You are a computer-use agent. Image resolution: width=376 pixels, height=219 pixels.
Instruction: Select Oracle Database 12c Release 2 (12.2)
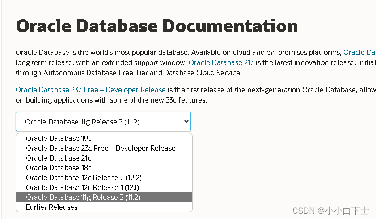coord(104,178)
